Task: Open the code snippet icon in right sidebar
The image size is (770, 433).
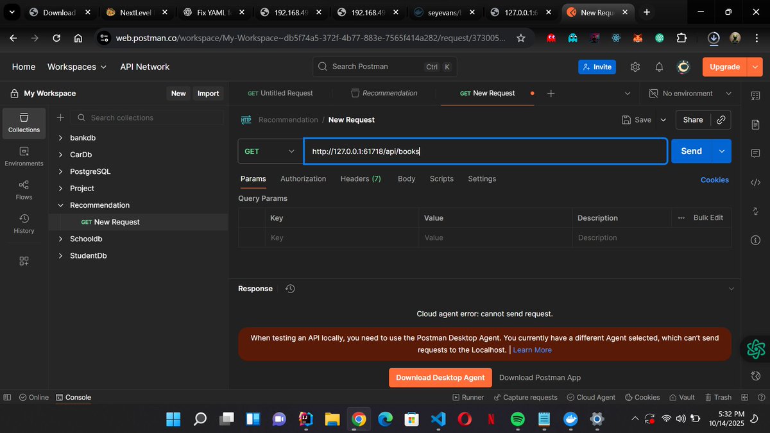Action: (755, 182)
